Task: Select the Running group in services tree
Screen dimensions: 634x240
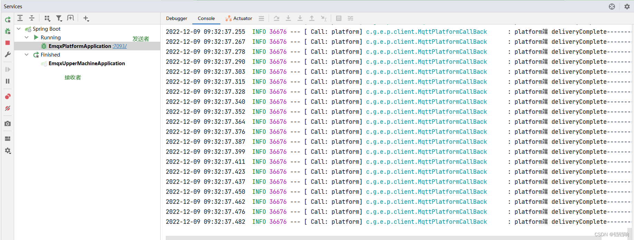Action: click(51, 38)
